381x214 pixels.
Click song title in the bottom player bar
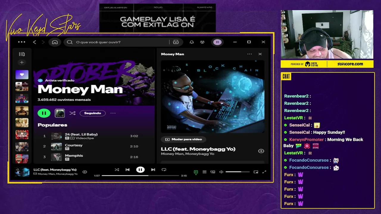click(55, 170)
